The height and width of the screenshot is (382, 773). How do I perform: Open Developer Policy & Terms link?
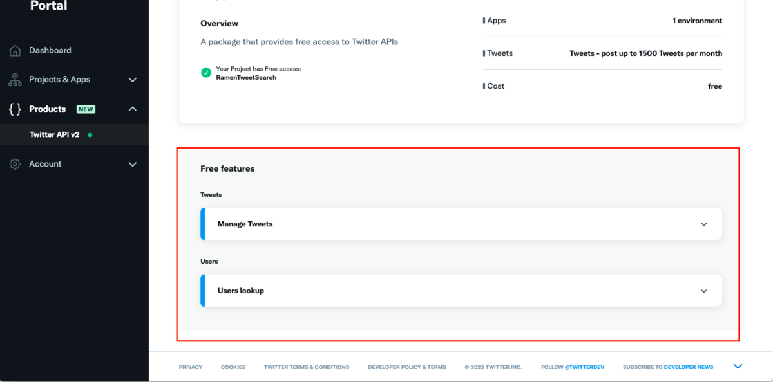407,367
